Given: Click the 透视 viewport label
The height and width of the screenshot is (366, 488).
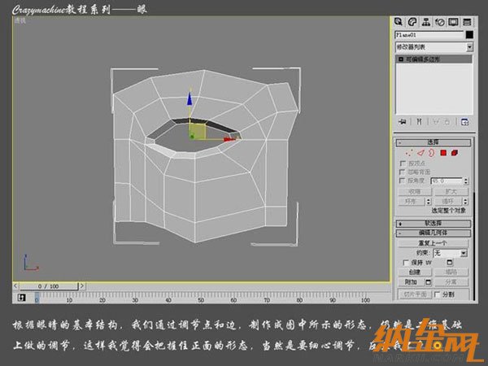Looking at the screenshot, I should click(x=20, y=20).
